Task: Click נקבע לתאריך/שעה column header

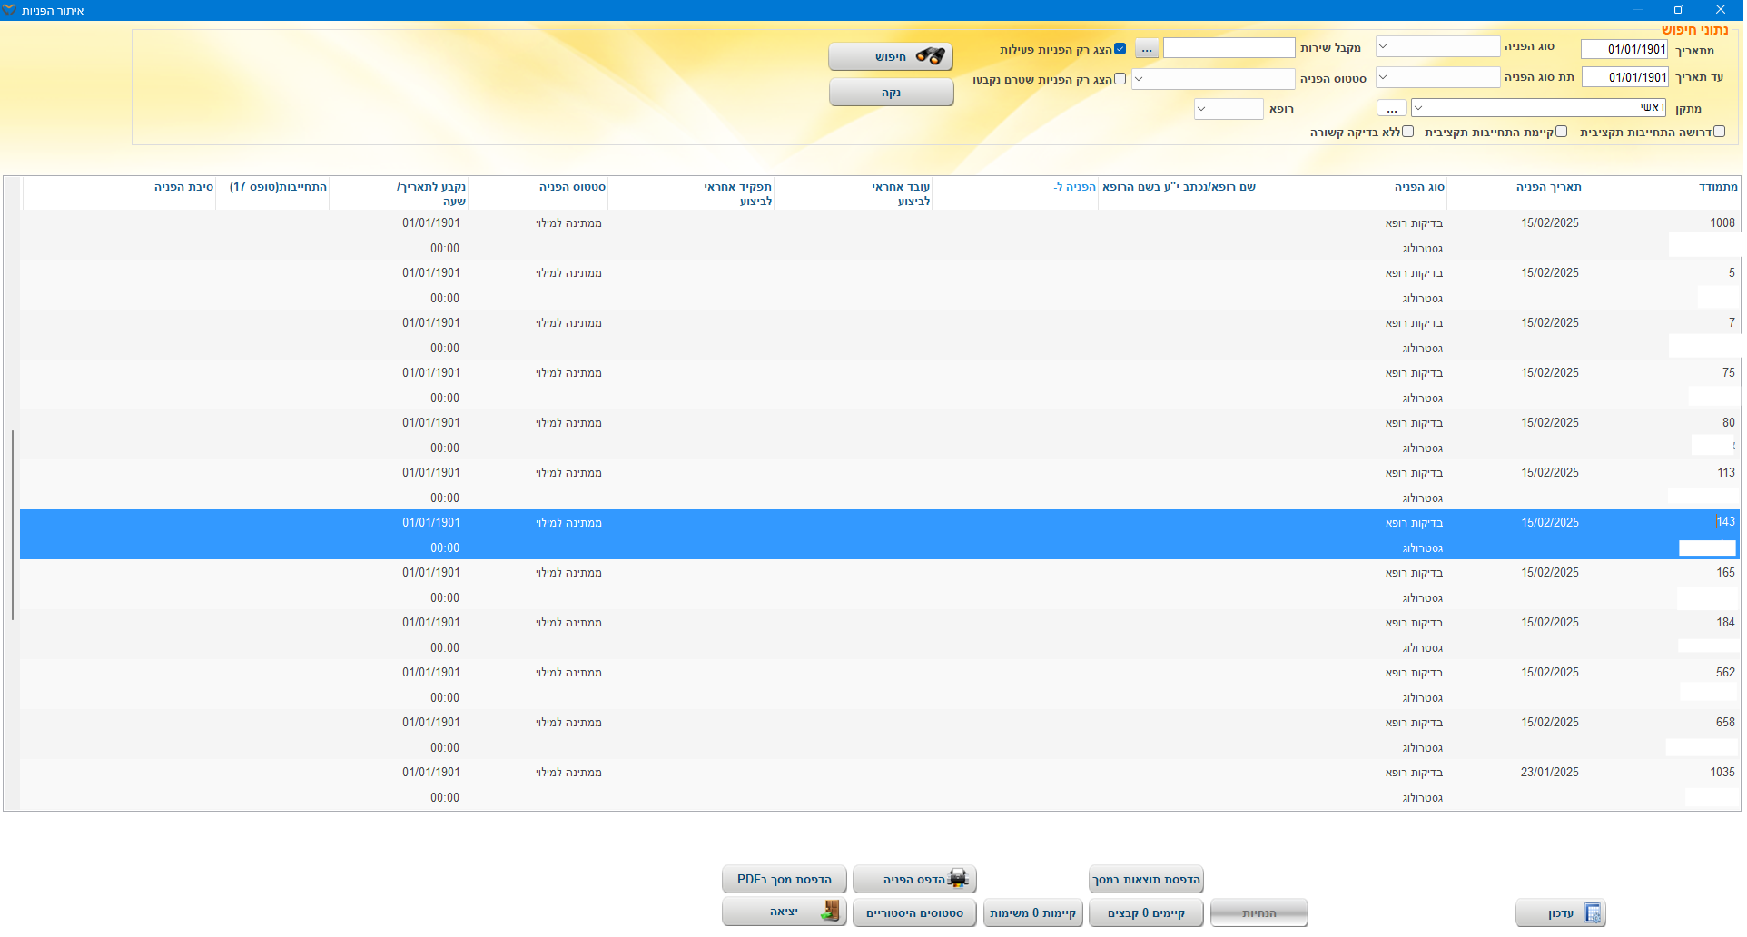Action: click(x=399, y=193)
